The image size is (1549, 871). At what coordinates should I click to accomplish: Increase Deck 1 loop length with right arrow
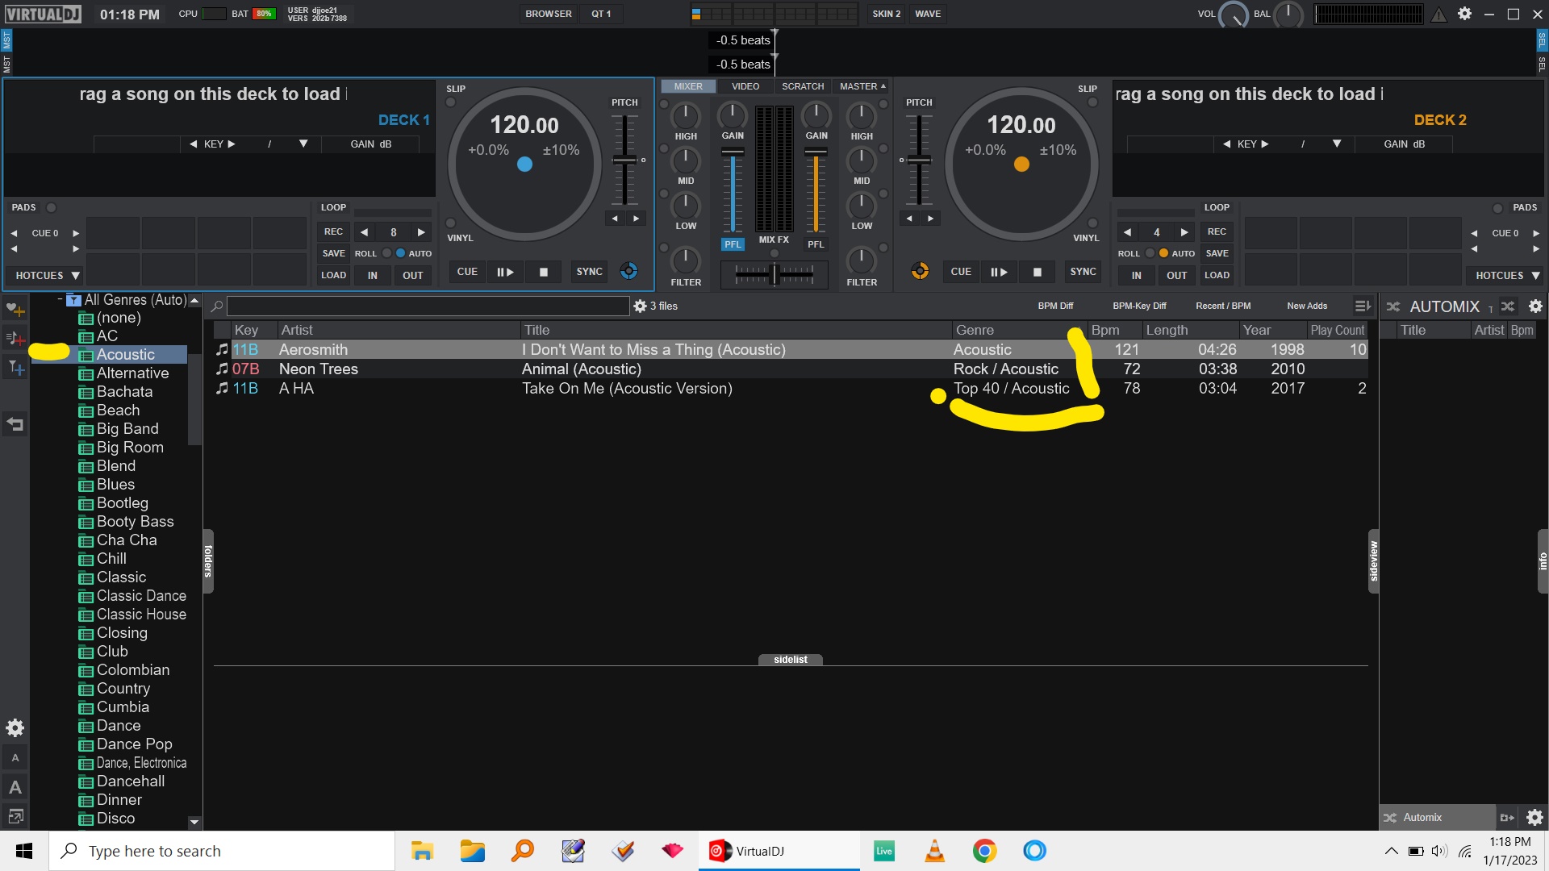(x=420, y=232)
